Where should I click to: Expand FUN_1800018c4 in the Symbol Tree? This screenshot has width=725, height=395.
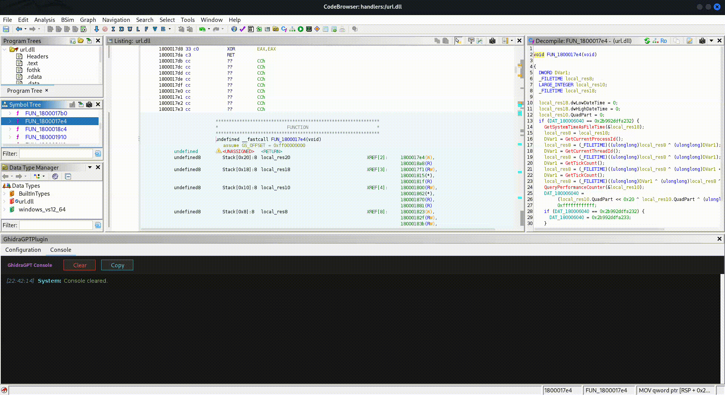pos(9,129)
